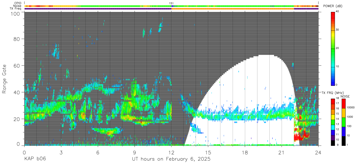The width and height of the screenshot is (358, 165).
Task: Click the Range Gate axis title
Action: [4, 79]
